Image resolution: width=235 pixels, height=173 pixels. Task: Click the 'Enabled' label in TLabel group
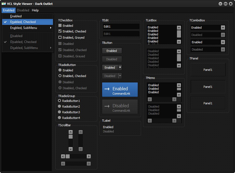pos(108,127)
